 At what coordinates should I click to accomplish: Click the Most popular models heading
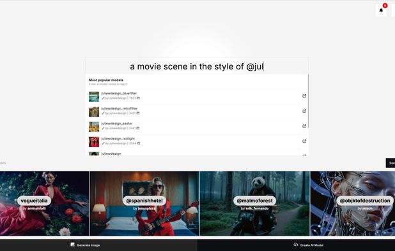[106, 80]
